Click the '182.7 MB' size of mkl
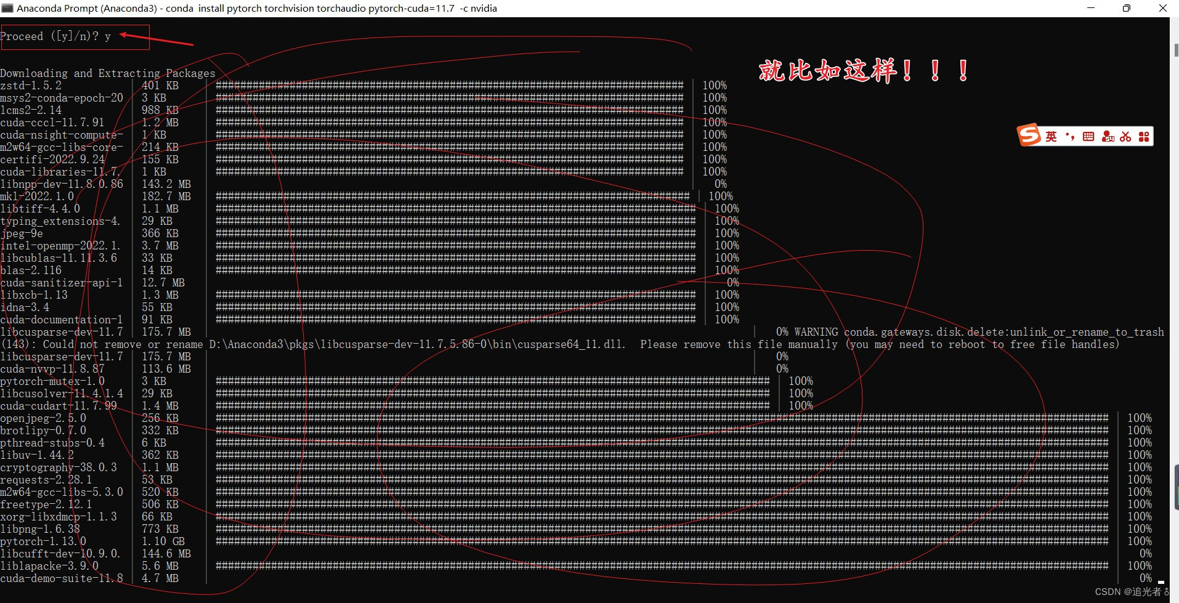This screenshot has width=1179, height=603. click(x=166, y=196)
